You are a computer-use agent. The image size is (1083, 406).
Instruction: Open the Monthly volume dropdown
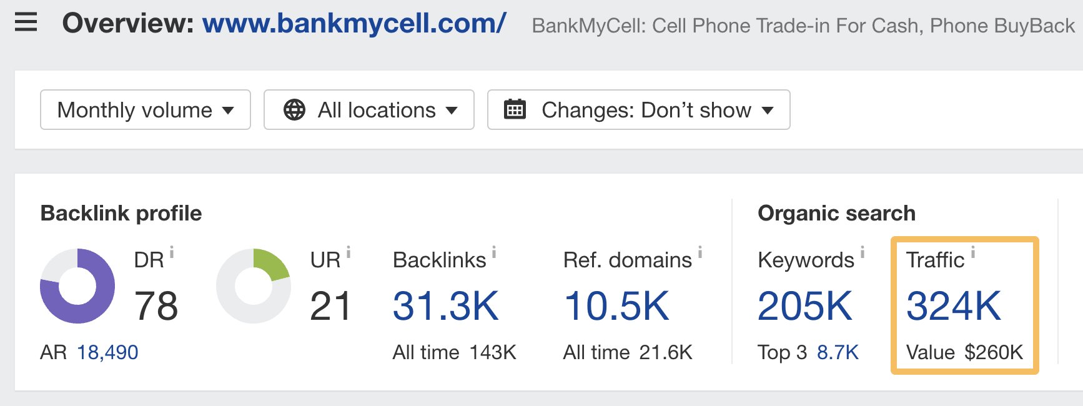tap(145, 110)
